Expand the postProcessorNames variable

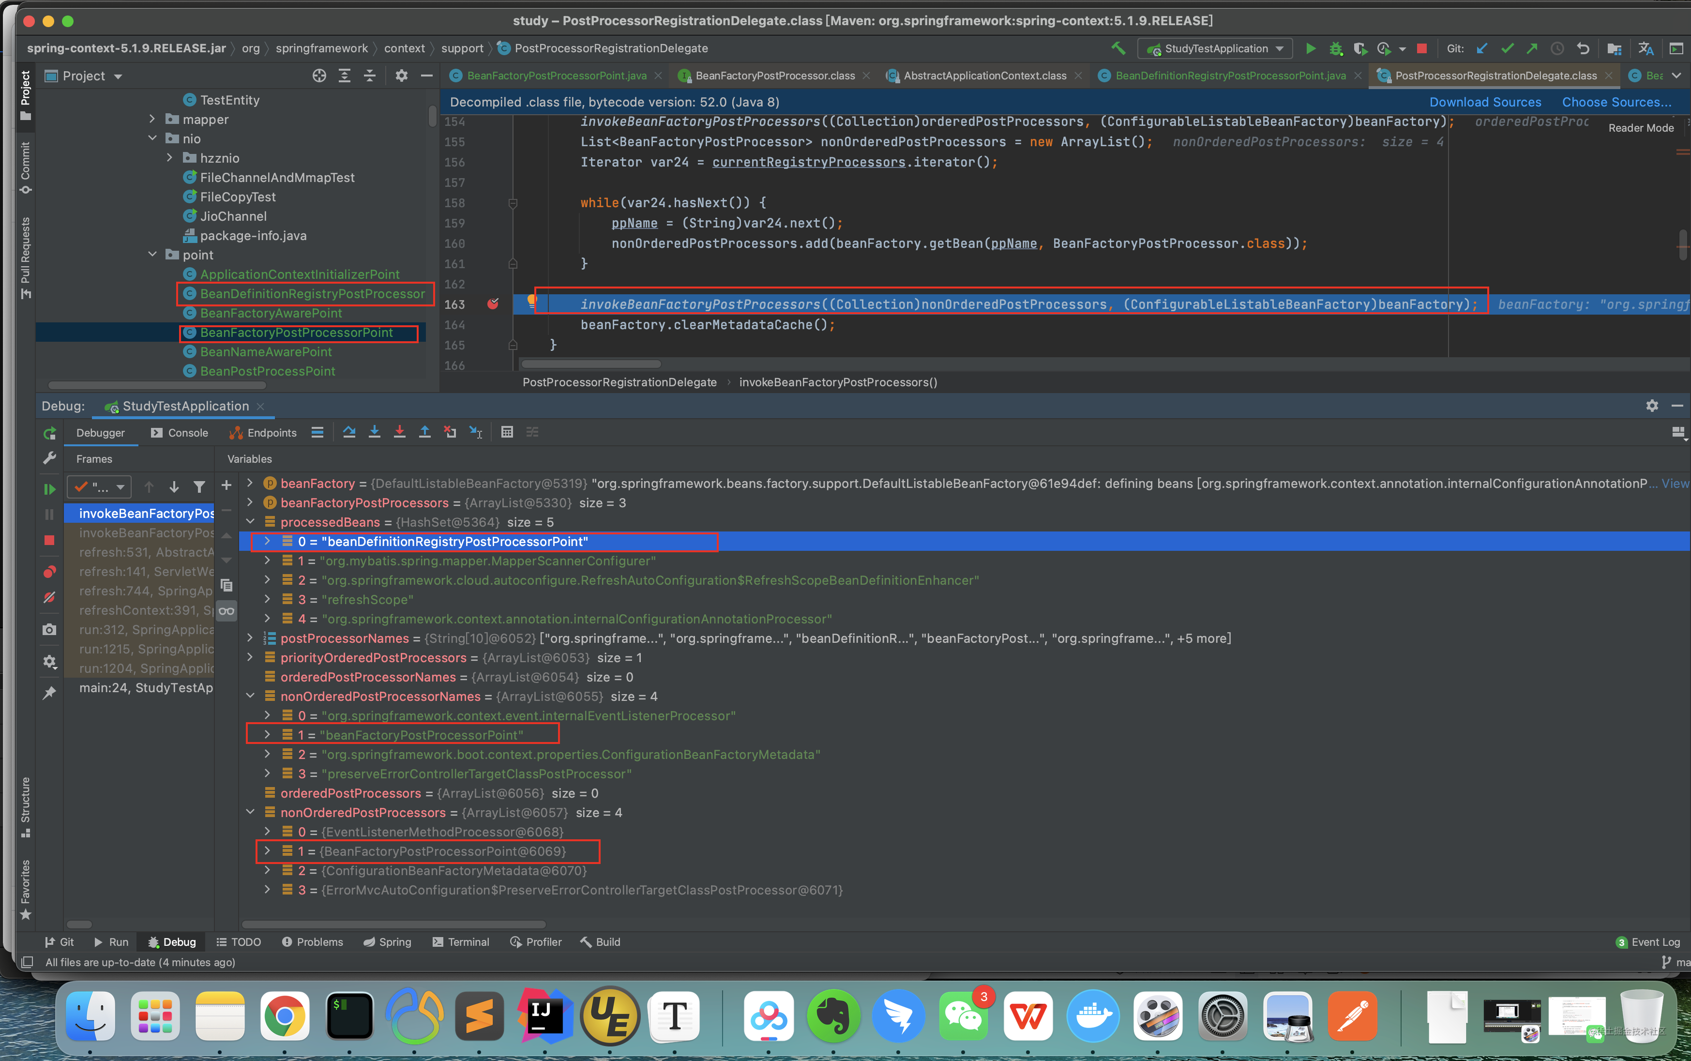[x=251, y=638]
